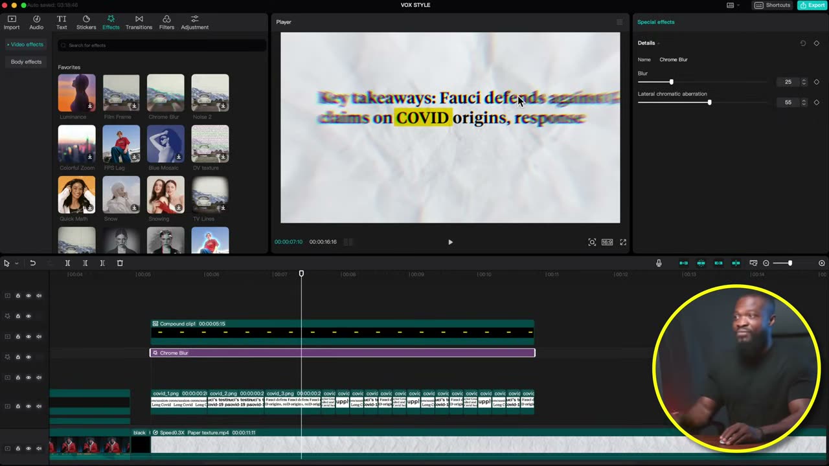
Task: Select the Video effects category
Action: 26,45
